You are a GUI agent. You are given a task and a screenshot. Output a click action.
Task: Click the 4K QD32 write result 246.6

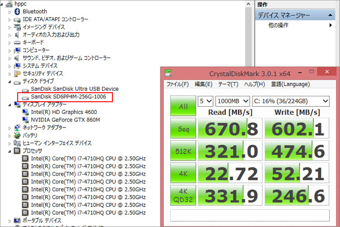pyautogui.click(x=297, y=195)
